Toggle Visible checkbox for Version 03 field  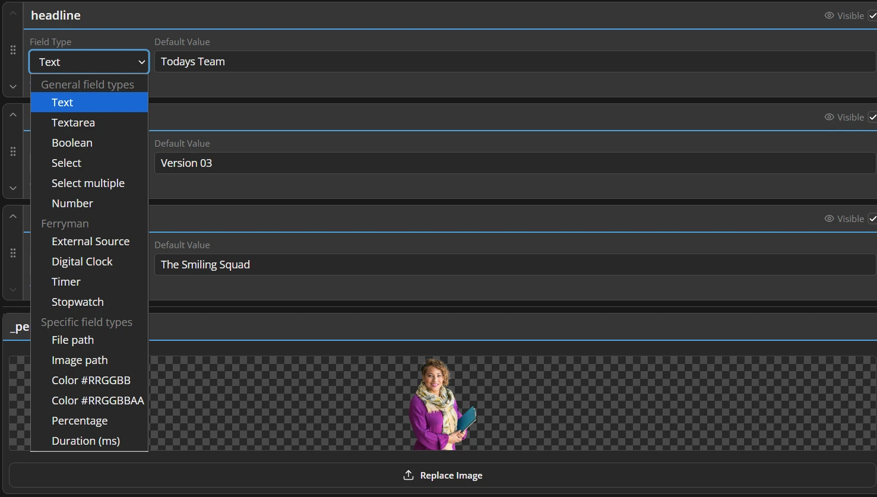872,117
